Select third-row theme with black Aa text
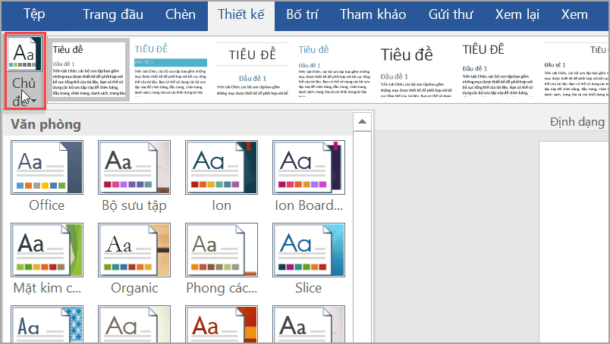 point(309,324)
